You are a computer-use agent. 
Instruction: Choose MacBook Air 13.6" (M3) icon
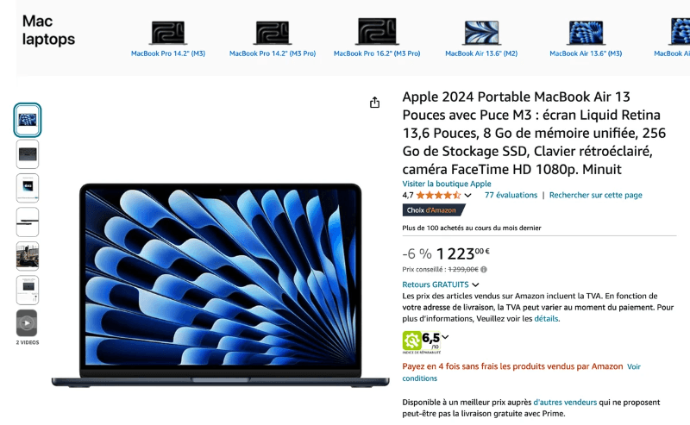pyautogui.click(x=586, y=33)
